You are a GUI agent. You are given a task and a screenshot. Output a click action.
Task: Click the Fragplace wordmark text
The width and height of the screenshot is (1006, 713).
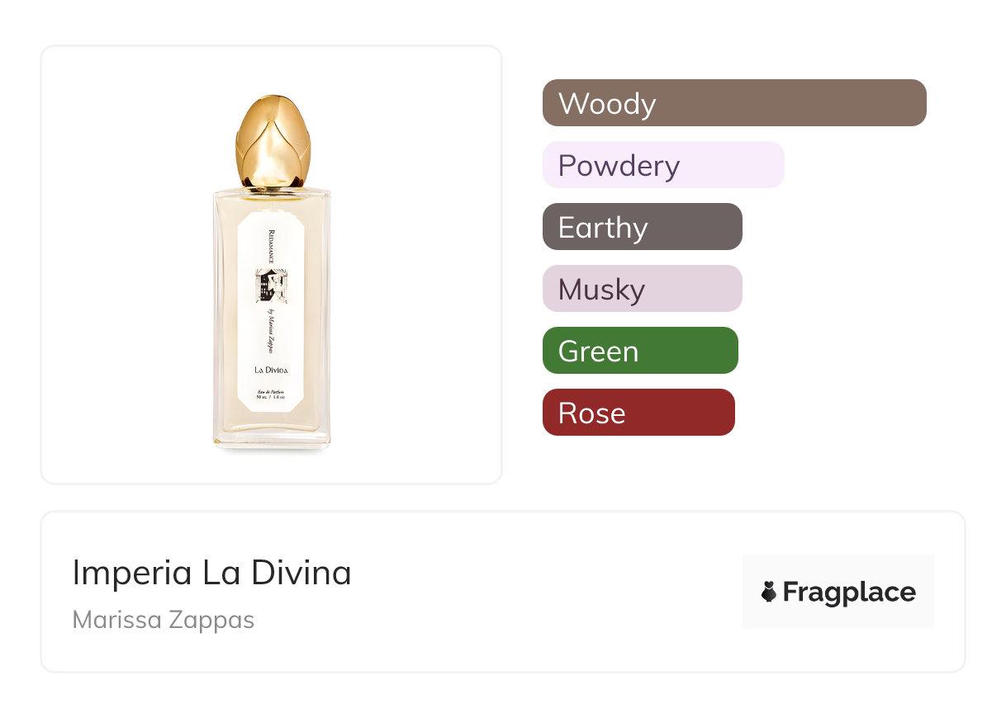848,593
